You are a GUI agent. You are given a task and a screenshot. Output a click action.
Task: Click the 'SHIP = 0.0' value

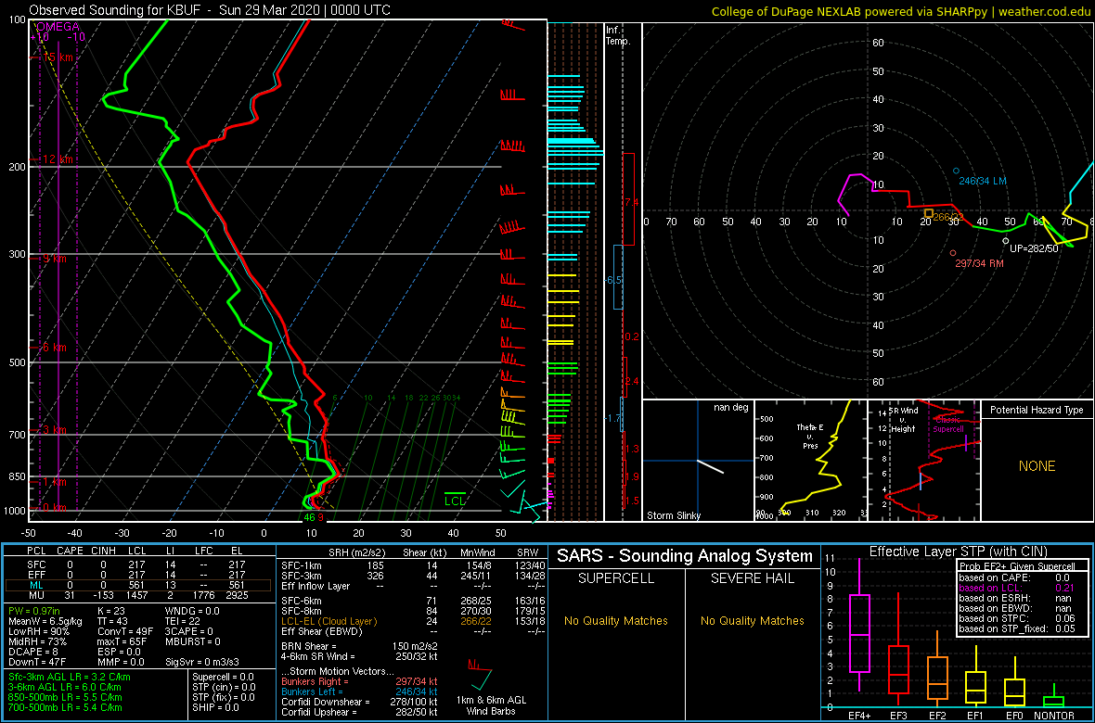218,707
